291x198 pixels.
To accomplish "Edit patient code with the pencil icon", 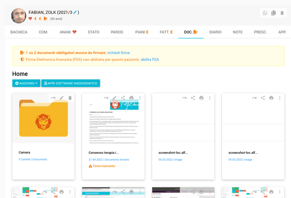I will point(75,13).
